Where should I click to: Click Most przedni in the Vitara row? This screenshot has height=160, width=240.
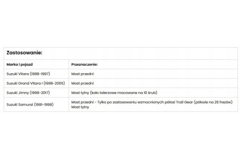click(x=82, y=74)
